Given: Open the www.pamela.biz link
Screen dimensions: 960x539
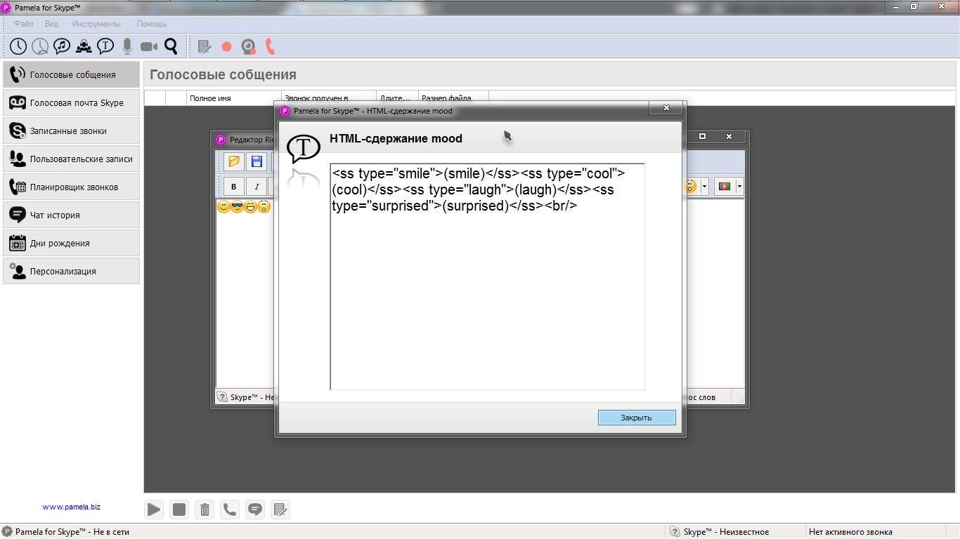Looking at the screenshot, I should point(71,507).
